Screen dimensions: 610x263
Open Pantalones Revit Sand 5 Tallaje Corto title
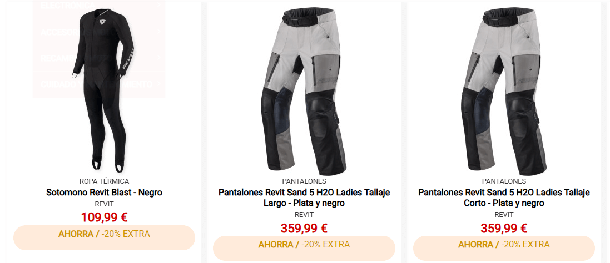point(504,198)
